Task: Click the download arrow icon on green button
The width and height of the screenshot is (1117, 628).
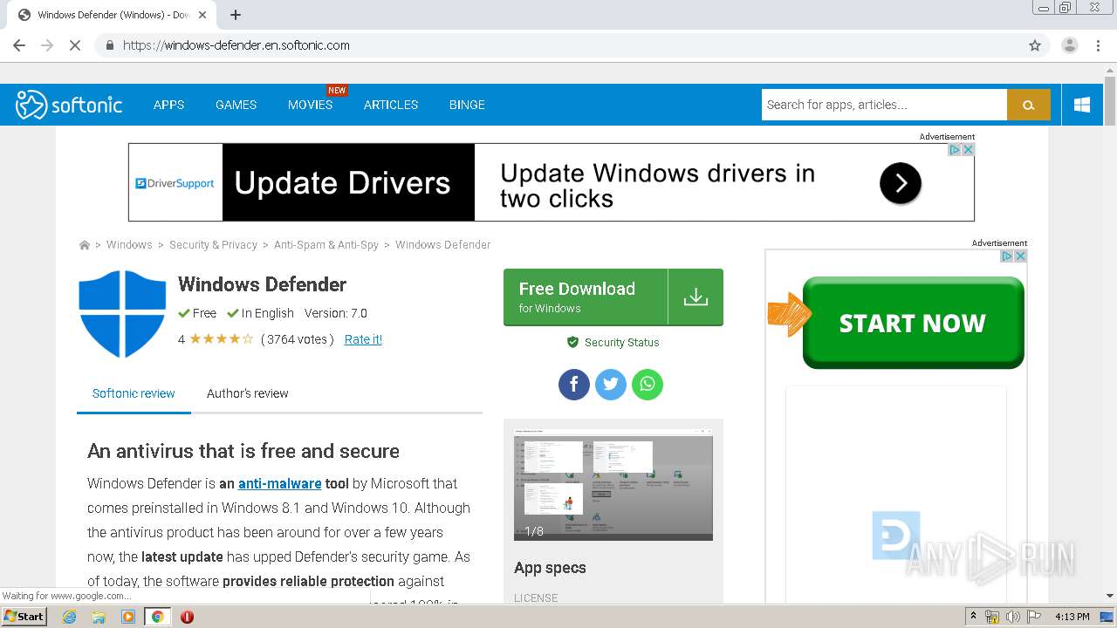Action: click(696, 297)
